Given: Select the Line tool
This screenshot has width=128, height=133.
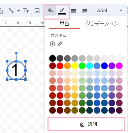Looking at the screenshot, I should pos(11,10).
